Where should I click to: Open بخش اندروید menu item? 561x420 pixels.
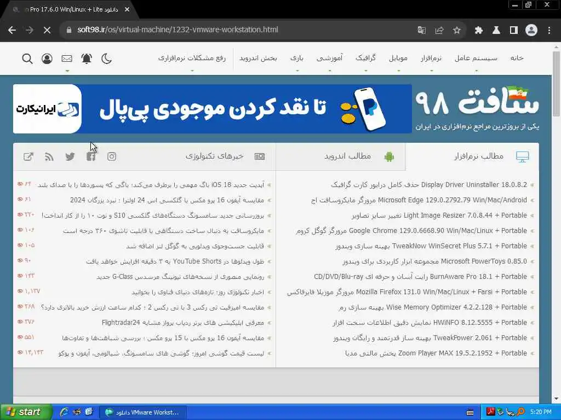258,58
